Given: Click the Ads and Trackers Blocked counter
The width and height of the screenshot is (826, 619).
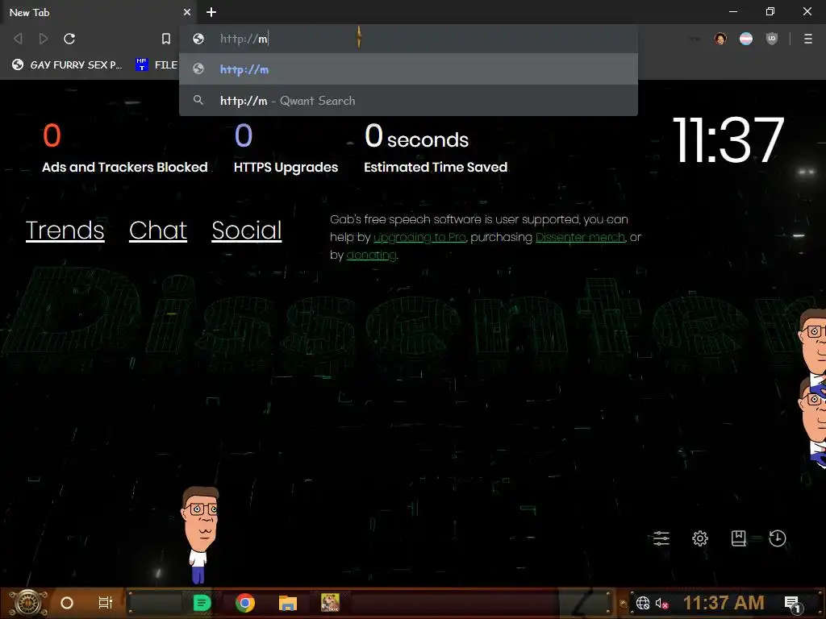Looking at the screenshot, I should click(x=125, y=148).
